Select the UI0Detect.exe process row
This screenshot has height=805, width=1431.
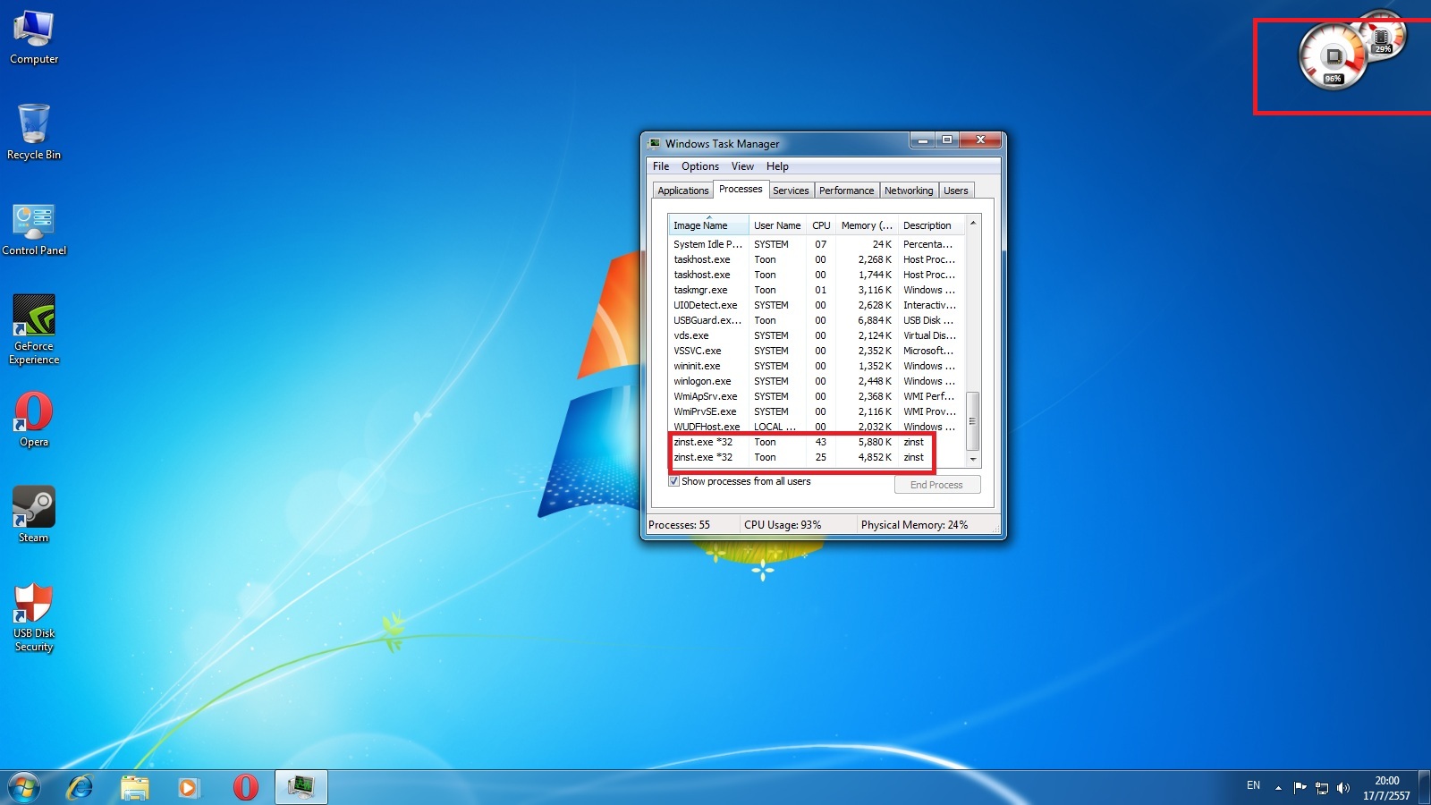coord(817,305)
